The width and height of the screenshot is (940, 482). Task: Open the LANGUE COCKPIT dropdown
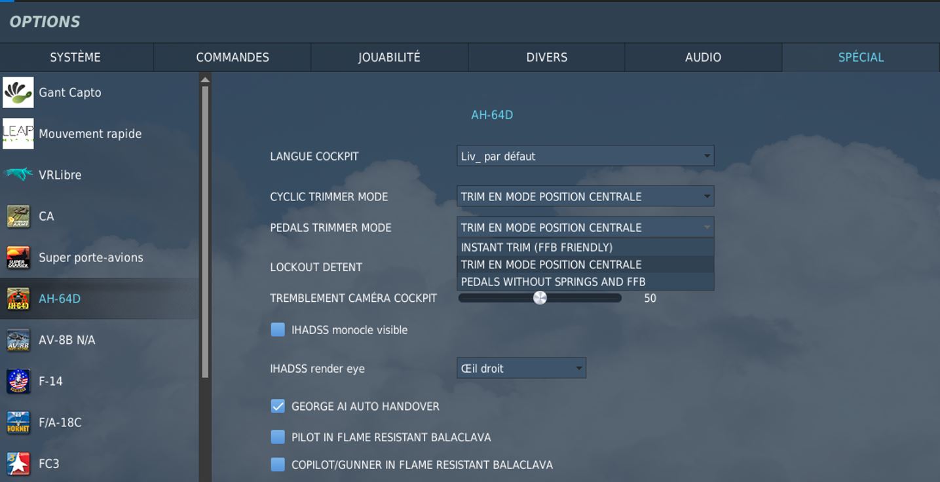click(585, 156)
